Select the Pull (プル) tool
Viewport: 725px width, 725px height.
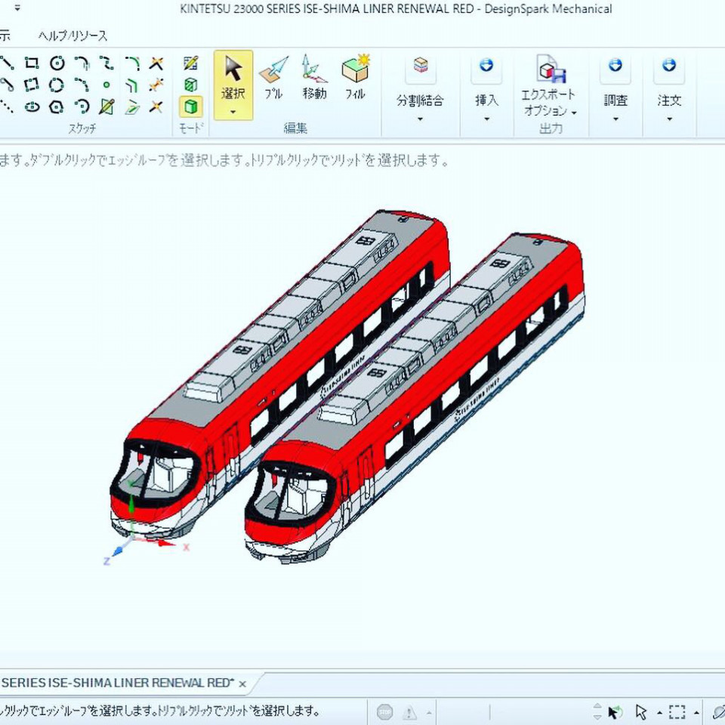click(273, 77)
